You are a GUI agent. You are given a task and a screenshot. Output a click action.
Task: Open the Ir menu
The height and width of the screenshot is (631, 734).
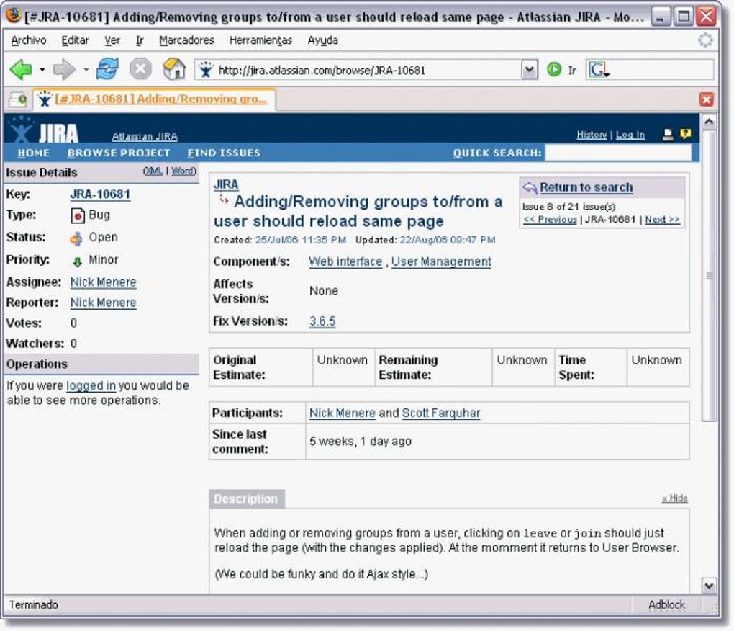click(x=140, y=40)
